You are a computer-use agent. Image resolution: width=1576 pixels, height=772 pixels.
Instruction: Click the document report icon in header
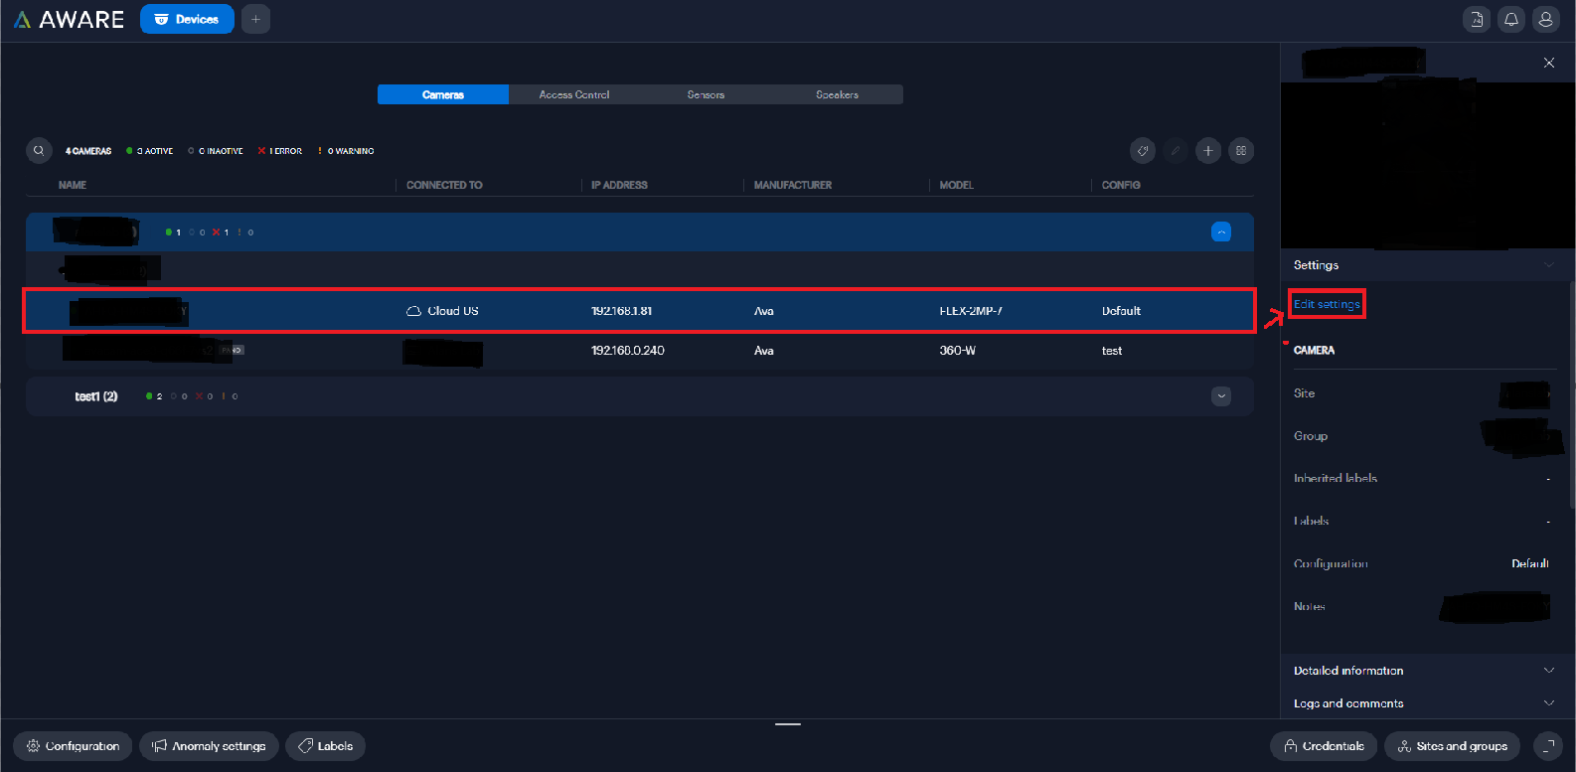pyautogui.click(x=1477, y=19)
